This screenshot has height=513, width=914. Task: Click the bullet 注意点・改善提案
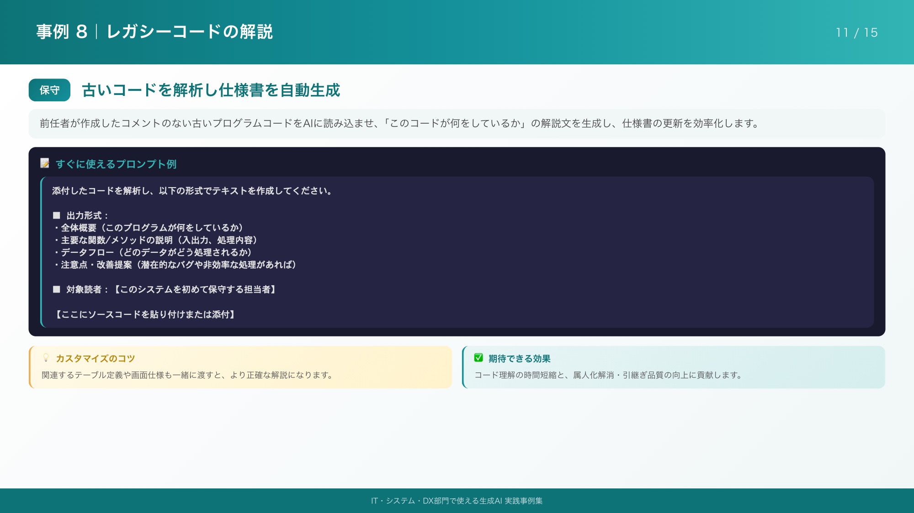175,265
